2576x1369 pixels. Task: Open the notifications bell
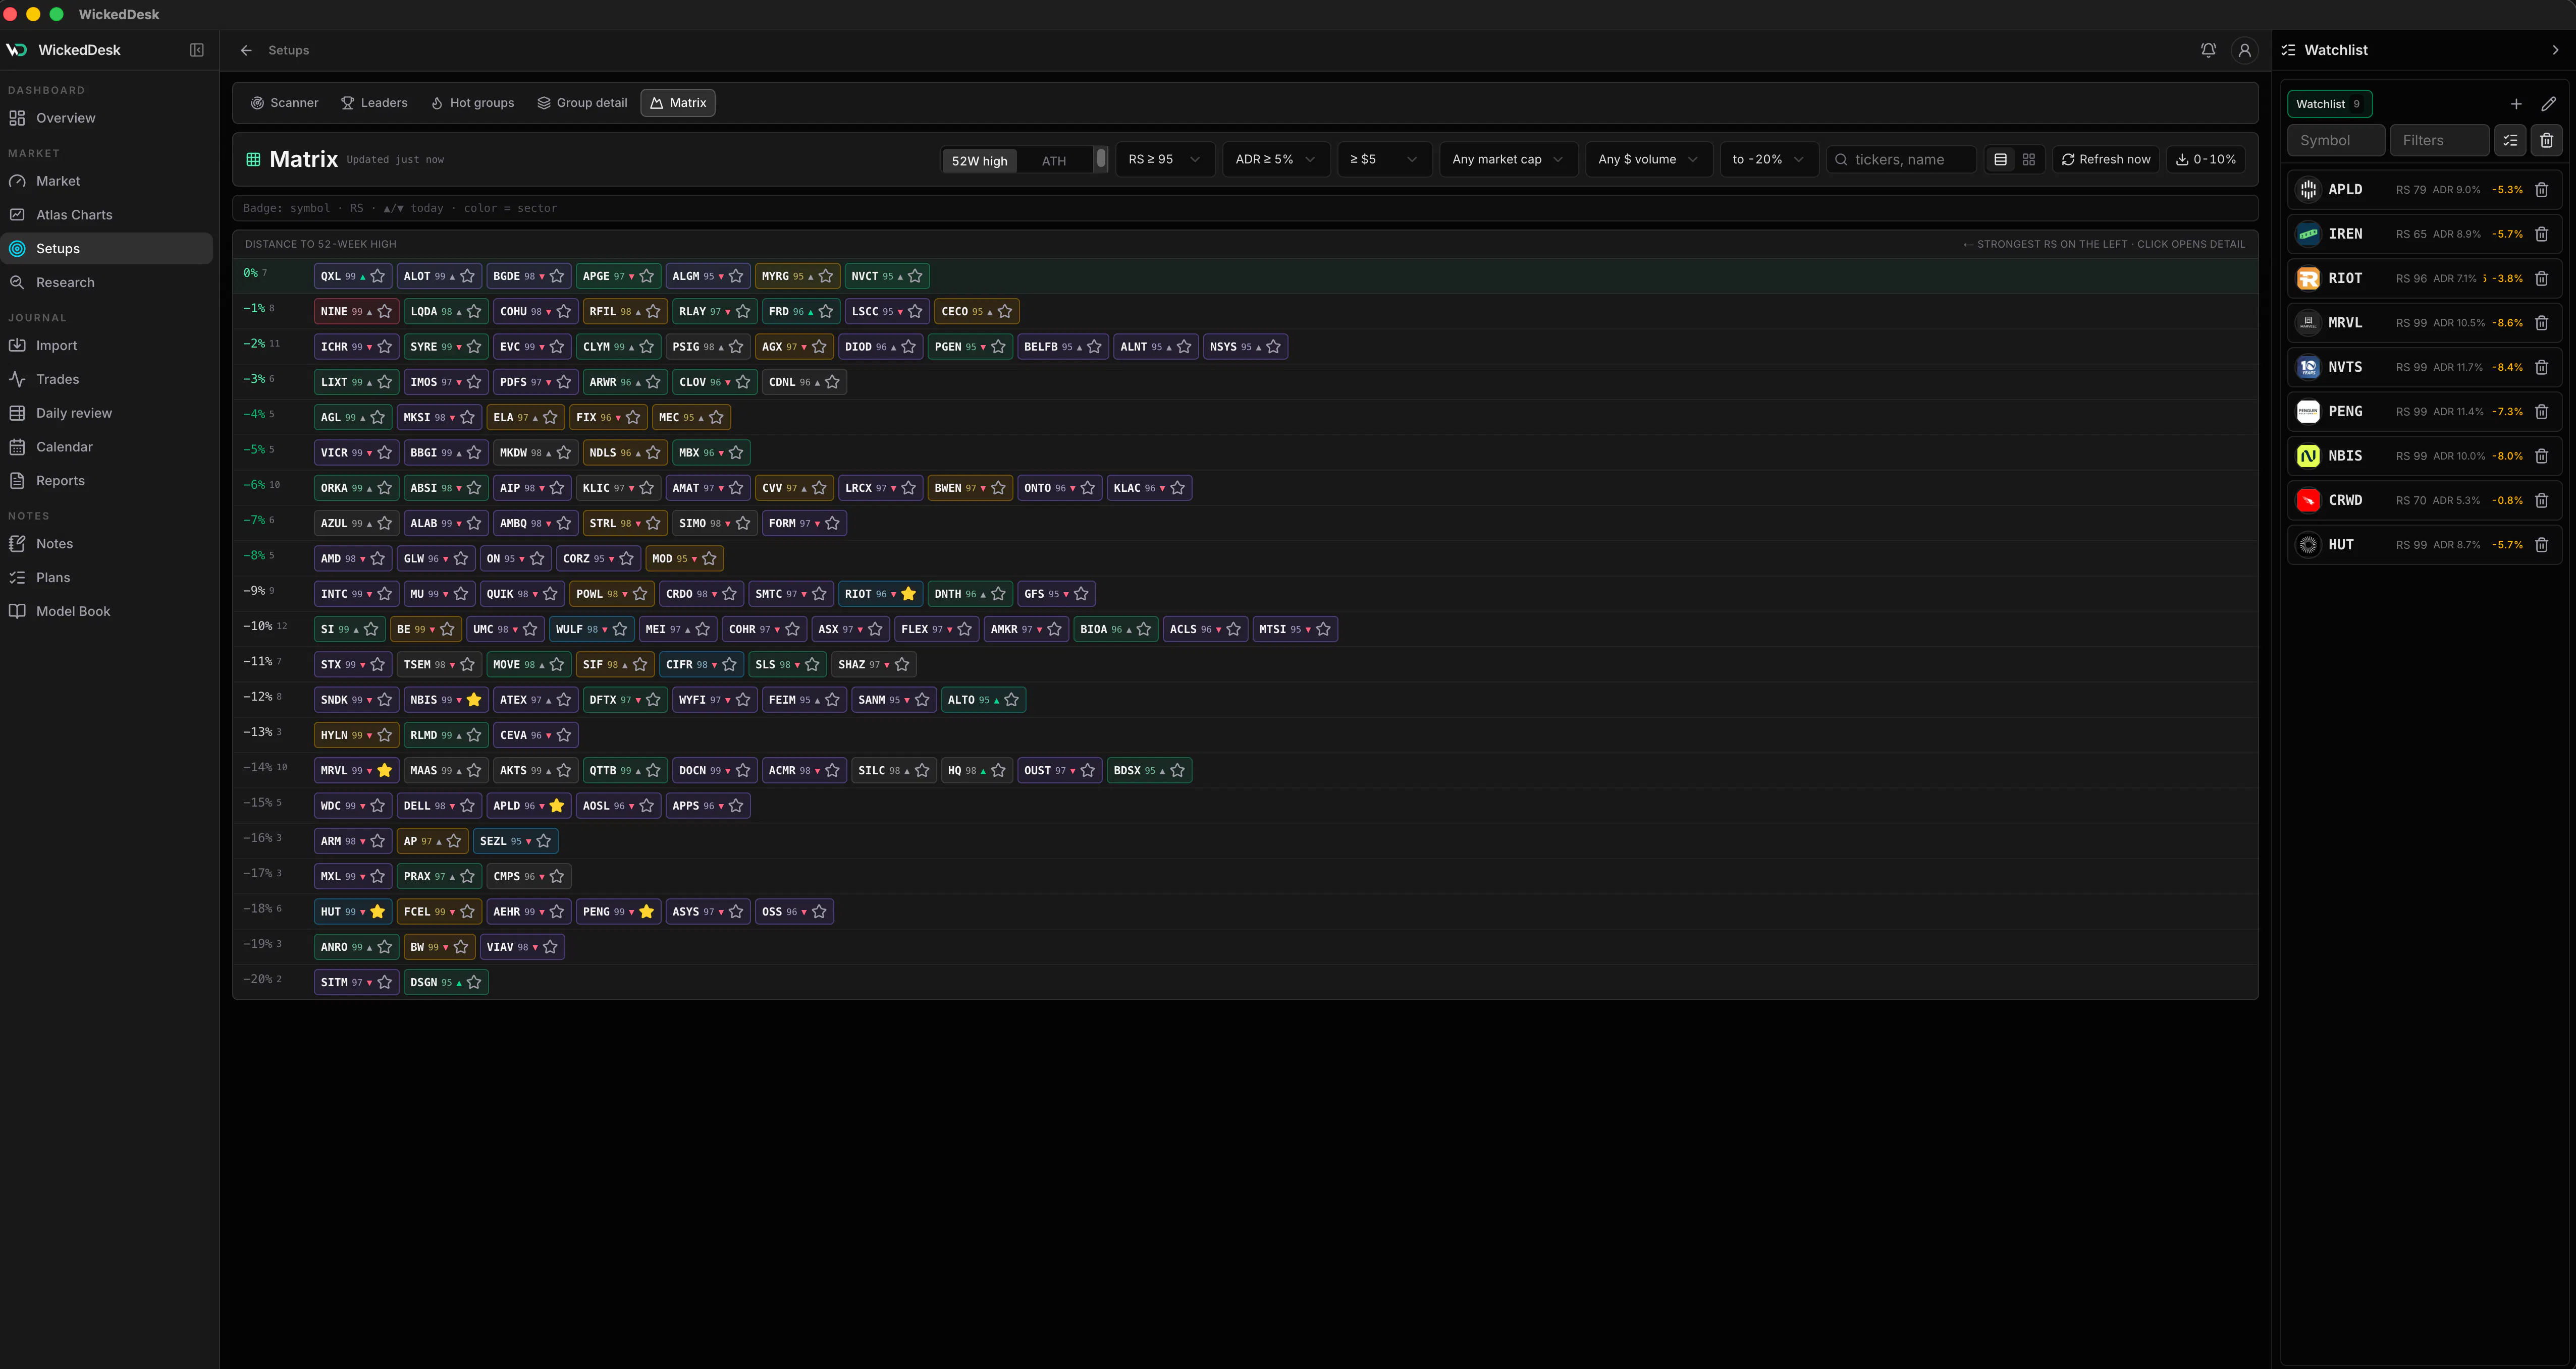pyautogui.click(x=2208, y=50)
